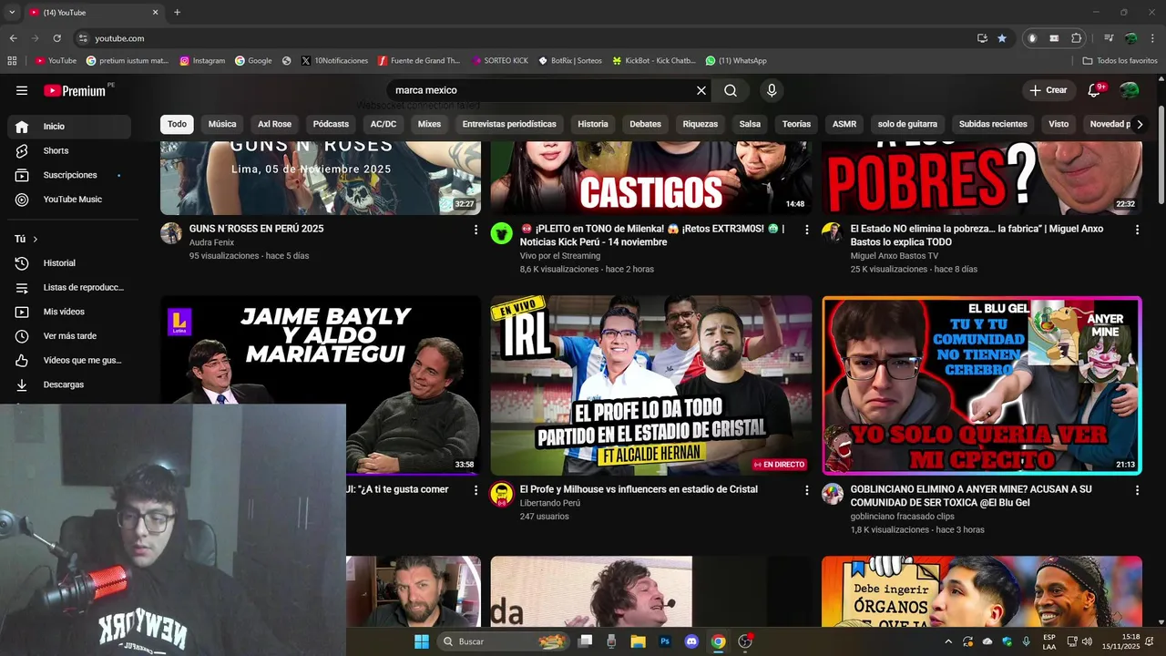Screen dimensions: 1166x656
Task: Open the WhatsApp bookmark
Action: [x=736, y=61]
